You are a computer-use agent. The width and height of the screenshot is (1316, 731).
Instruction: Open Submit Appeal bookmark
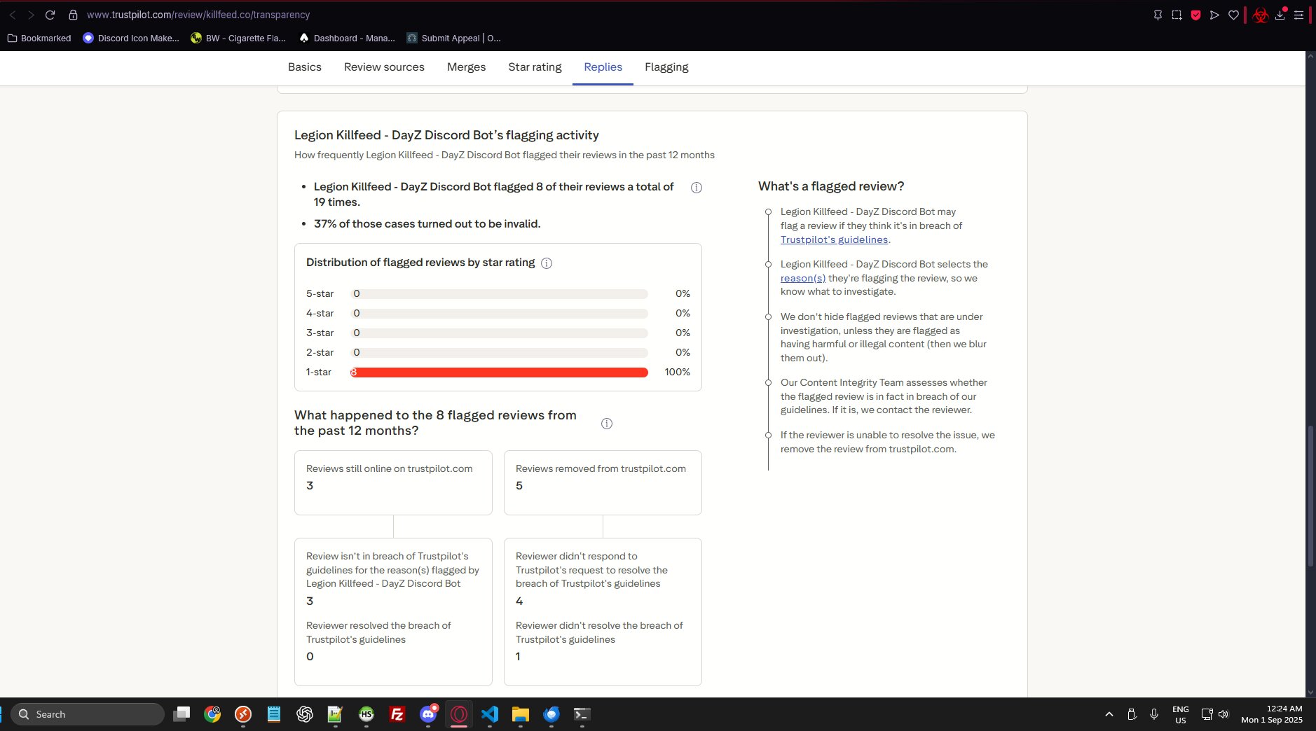(x=454, y=39)
